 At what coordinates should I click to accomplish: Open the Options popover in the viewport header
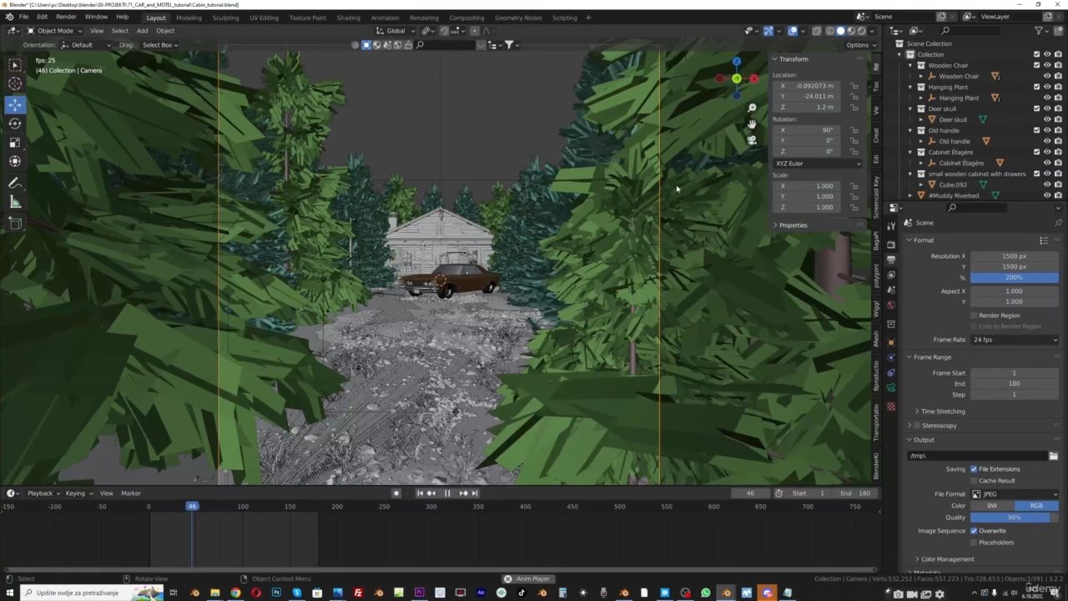coord(858,45)
